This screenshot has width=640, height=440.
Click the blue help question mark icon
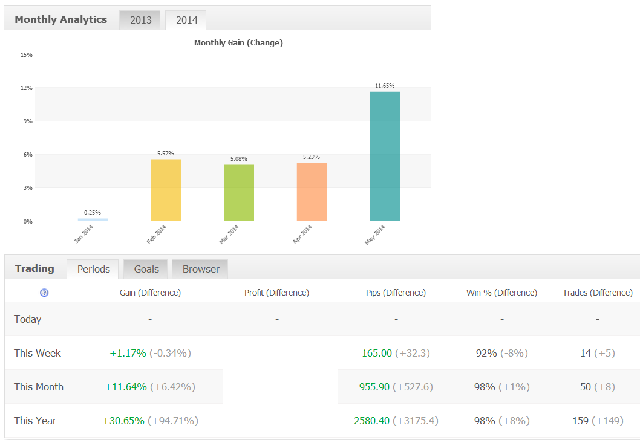44,293
